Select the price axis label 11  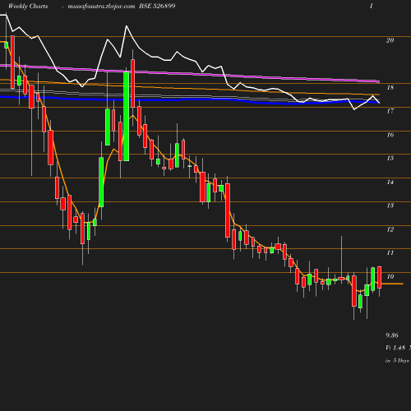click(x=390, y=252)
